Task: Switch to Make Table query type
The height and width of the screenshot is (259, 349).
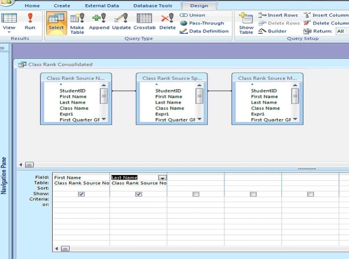Action: [77, 24]
